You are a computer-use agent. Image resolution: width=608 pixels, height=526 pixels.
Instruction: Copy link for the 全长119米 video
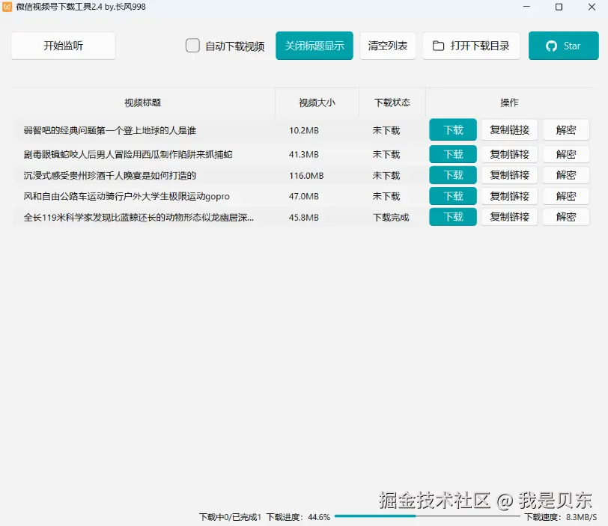coord(509,217)
